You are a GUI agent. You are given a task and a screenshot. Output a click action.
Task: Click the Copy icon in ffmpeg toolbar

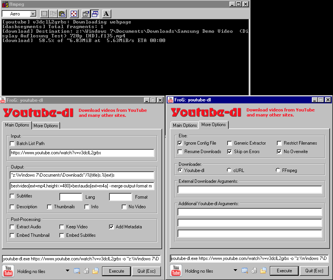pos(53,14)
